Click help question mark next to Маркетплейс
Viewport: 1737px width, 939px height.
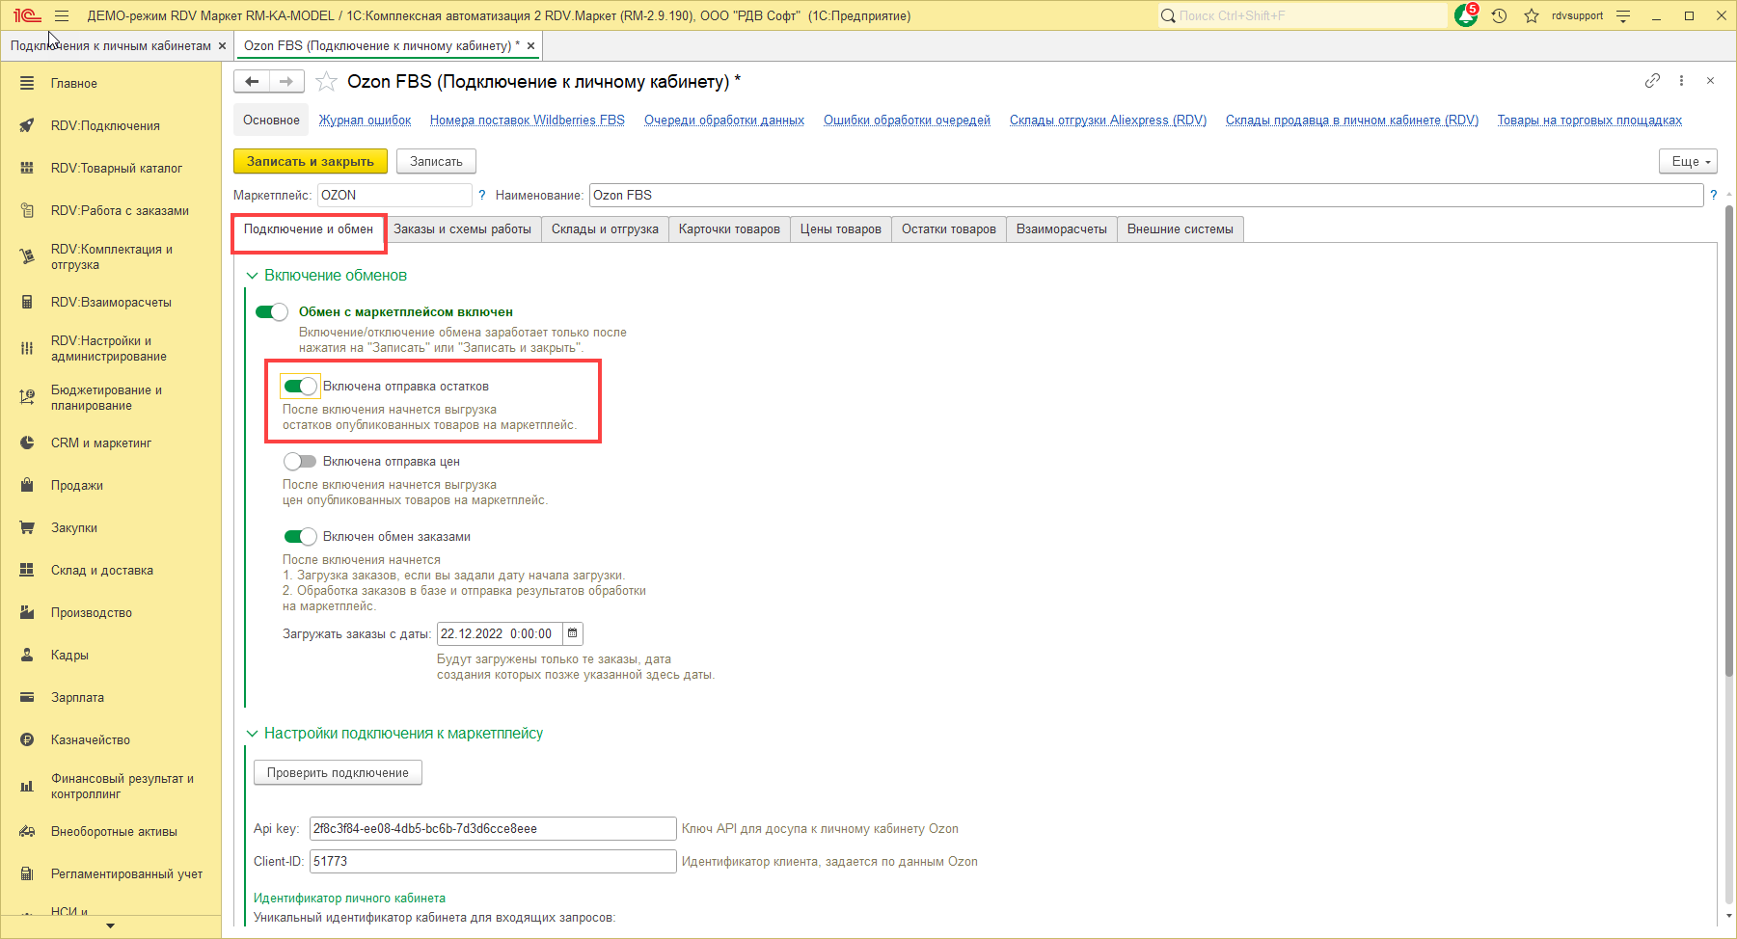pos(482,195)
